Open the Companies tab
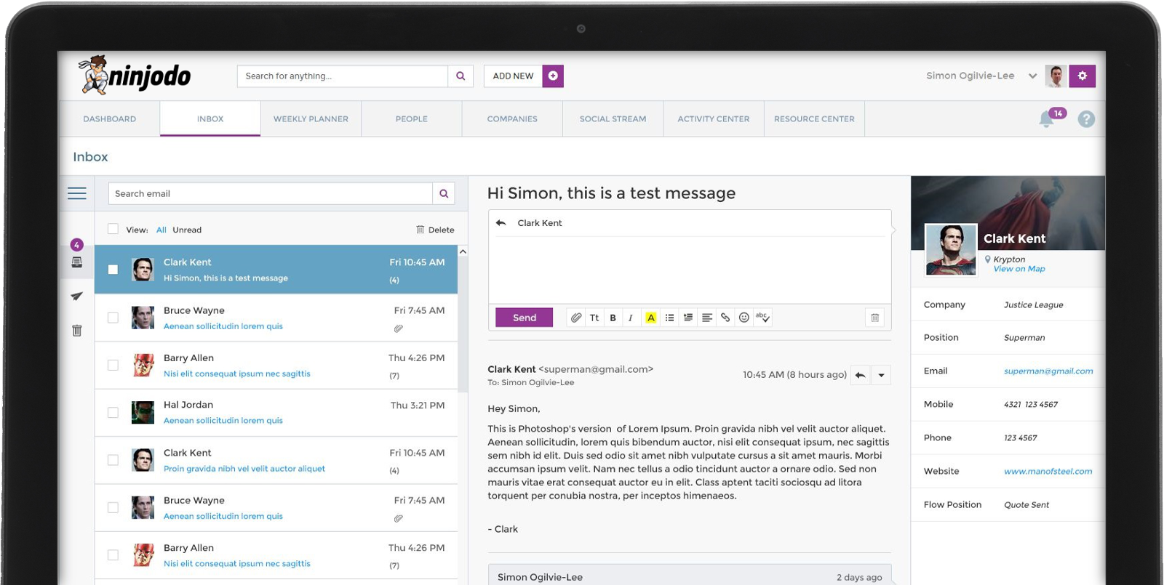 point(512,119)
